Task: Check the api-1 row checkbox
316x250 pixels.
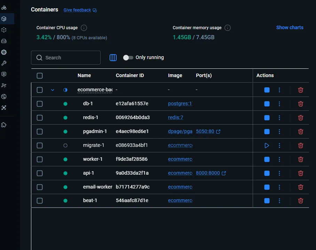Action: [40, 173]
